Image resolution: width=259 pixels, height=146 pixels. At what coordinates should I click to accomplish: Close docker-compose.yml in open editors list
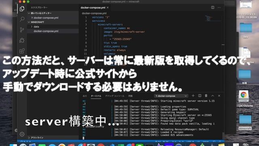coord(32,18)
